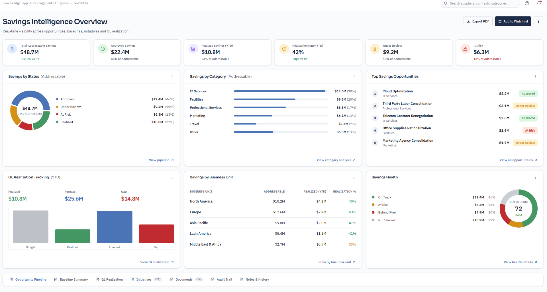
Task: Follow the View by business unit link
Action: point(337,262)
